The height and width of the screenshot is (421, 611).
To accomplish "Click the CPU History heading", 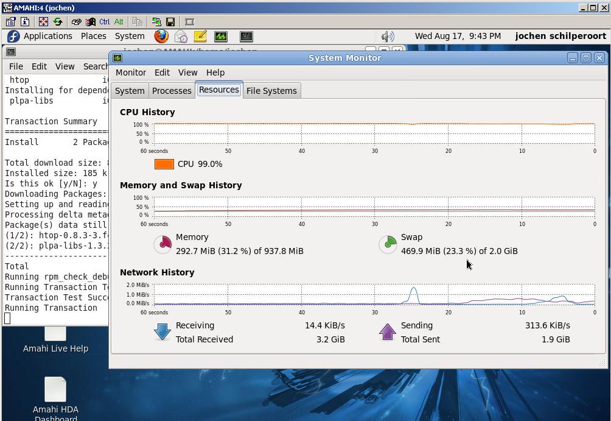I will click(x=147, y=112).
